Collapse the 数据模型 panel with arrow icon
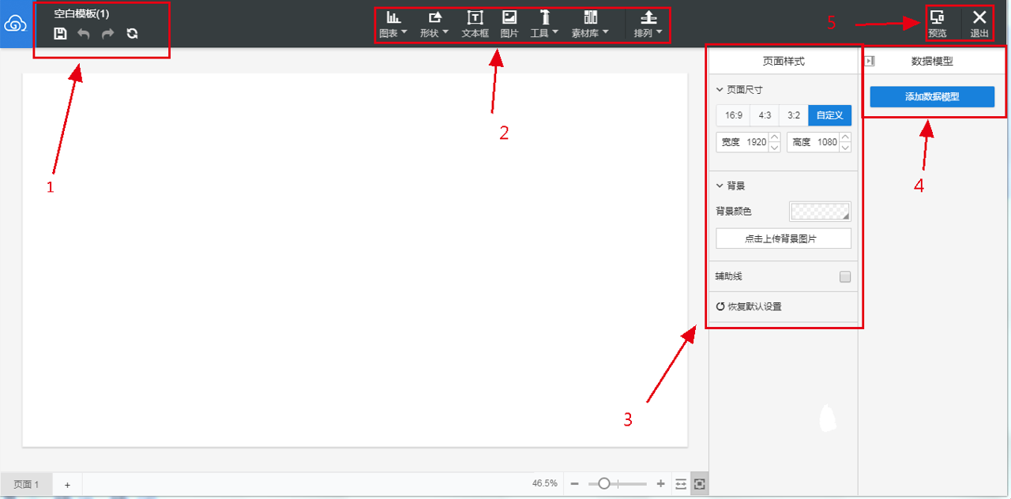1011x499 pixels. [870, 61]
